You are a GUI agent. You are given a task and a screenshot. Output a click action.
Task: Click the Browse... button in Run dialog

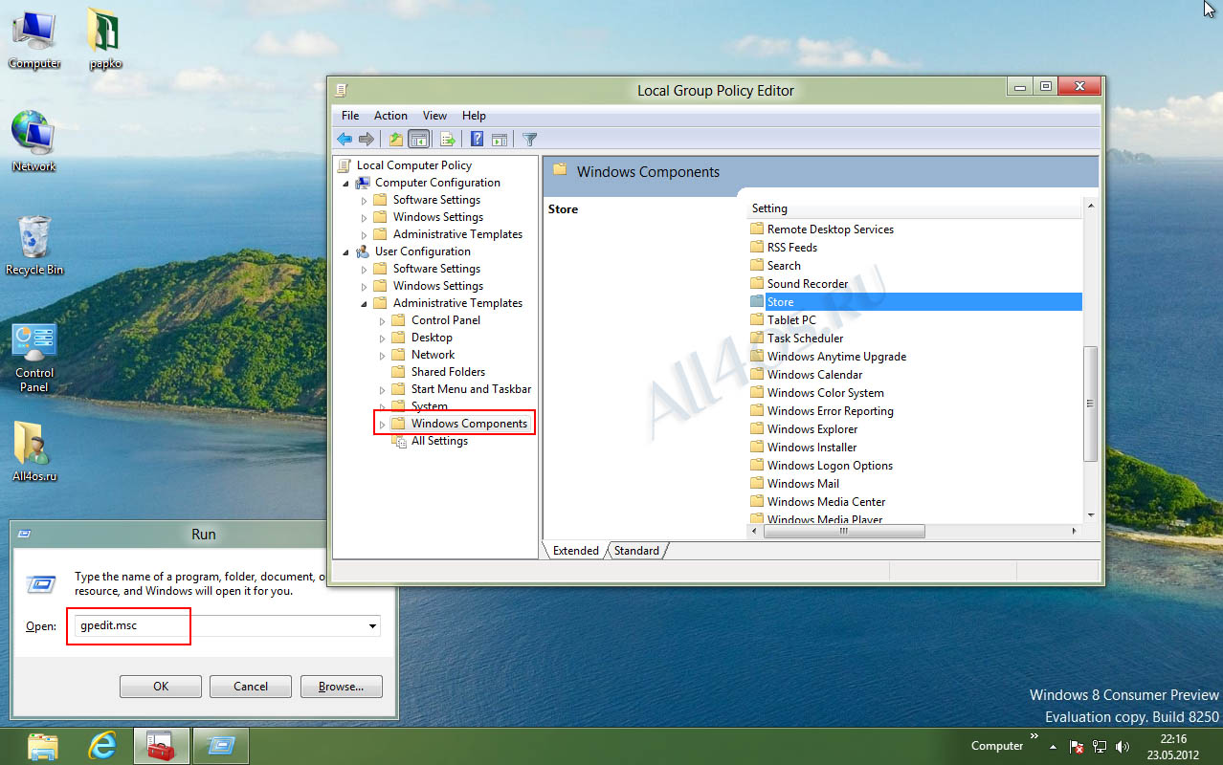(342, 687)
